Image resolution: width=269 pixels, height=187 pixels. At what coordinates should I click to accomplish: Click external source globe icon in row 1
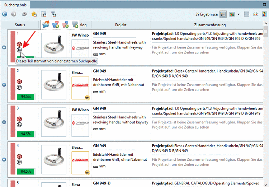tap(19, 50)
